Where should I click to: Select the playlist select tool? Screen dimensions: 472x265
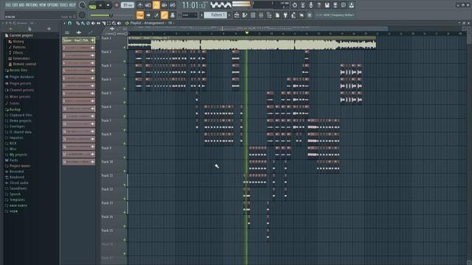click(x=108, y=23)
